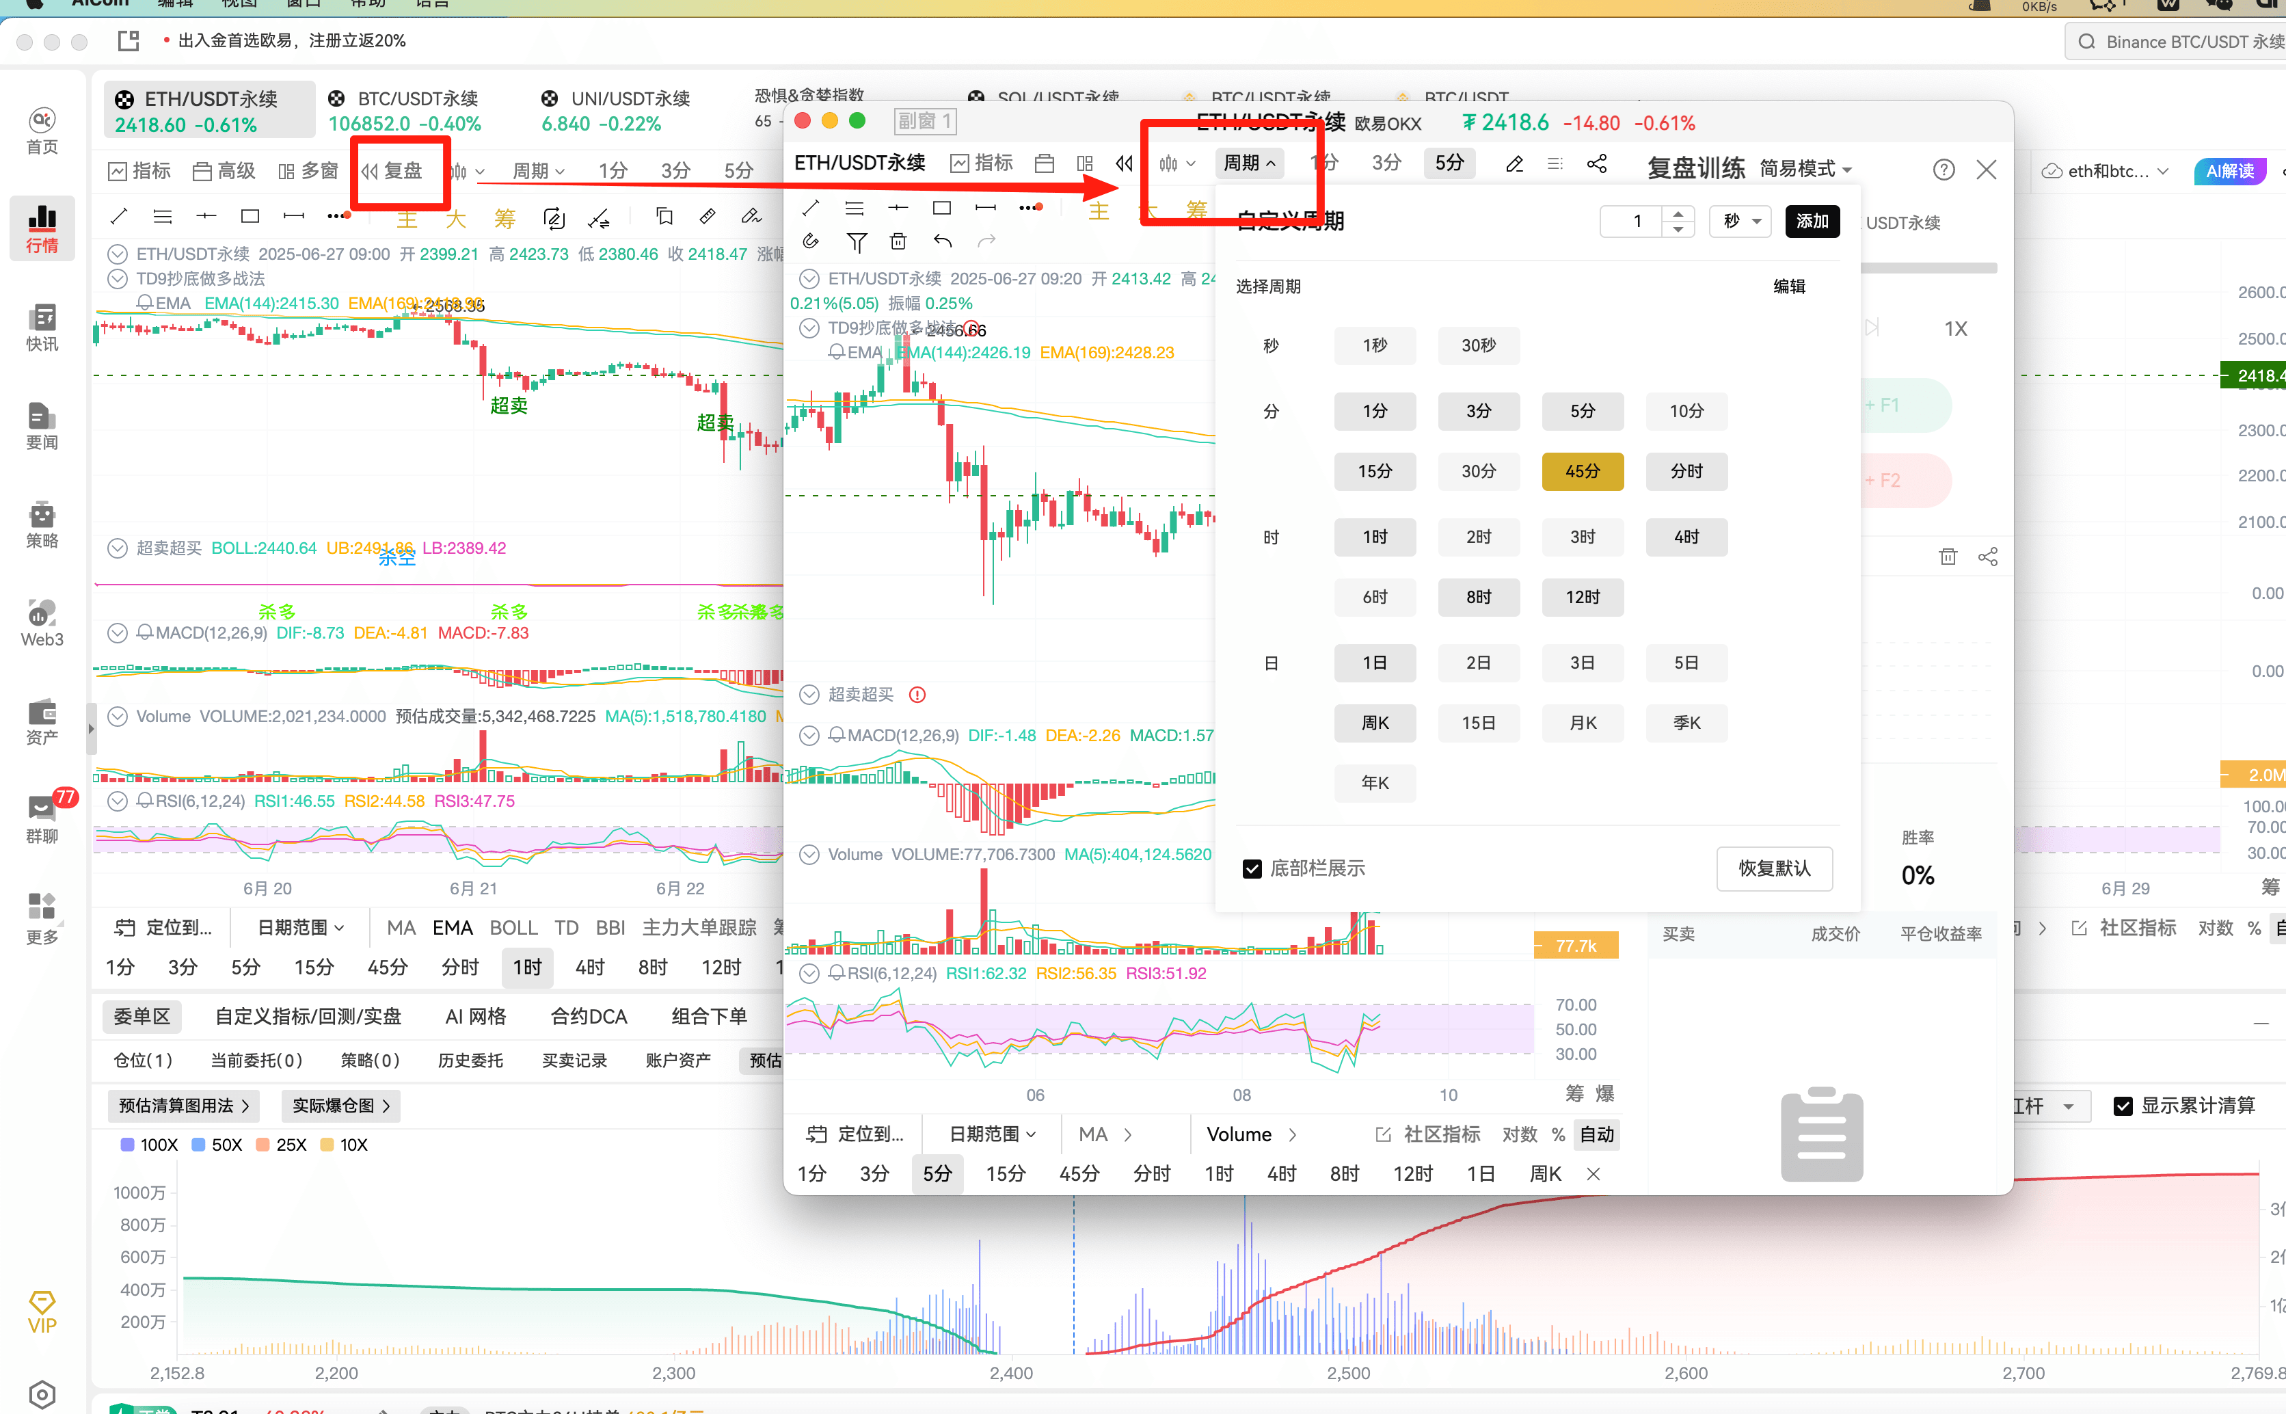
Task: Switch to AI 网格 tab
Action: pyautogui.click(x=476, y=1017)
